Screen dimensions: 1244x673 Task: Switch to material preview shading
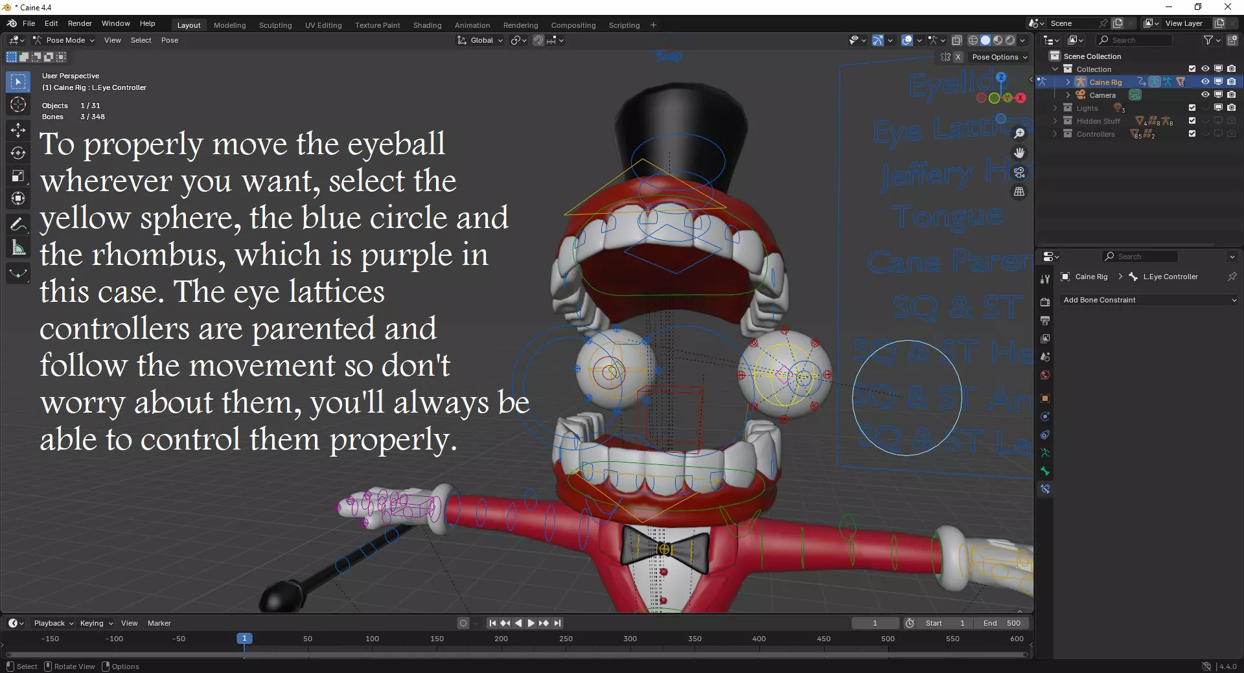point(998,40)
